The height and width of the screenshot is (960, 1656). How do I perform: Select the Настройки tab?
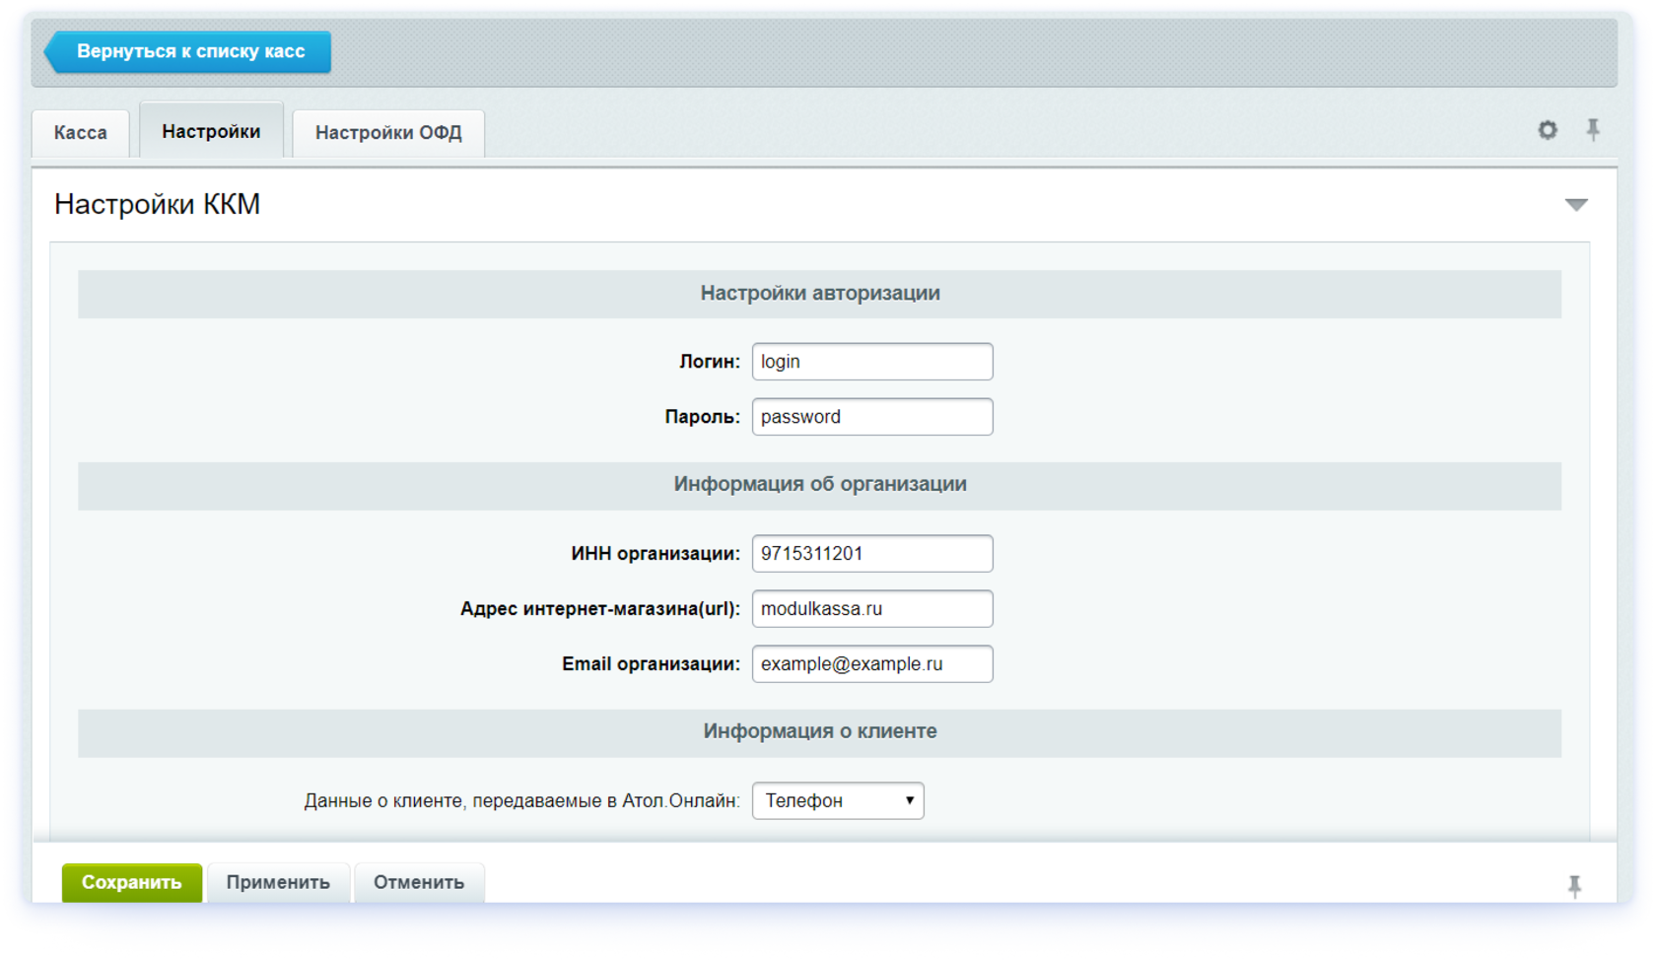click(x=211, y=131)
